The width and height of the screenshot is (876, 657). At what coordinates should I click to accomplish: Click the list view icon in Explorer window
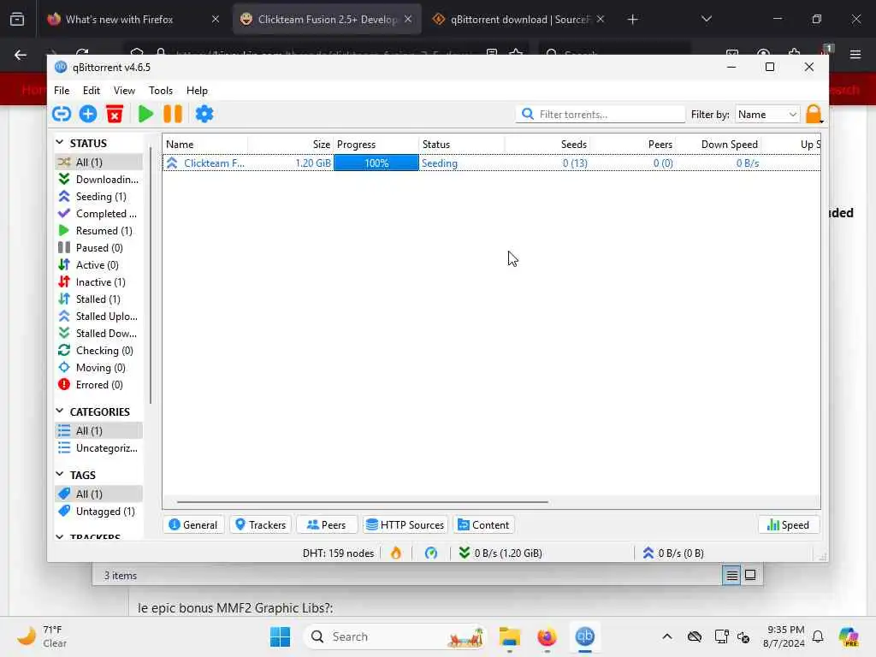point(731,576)
